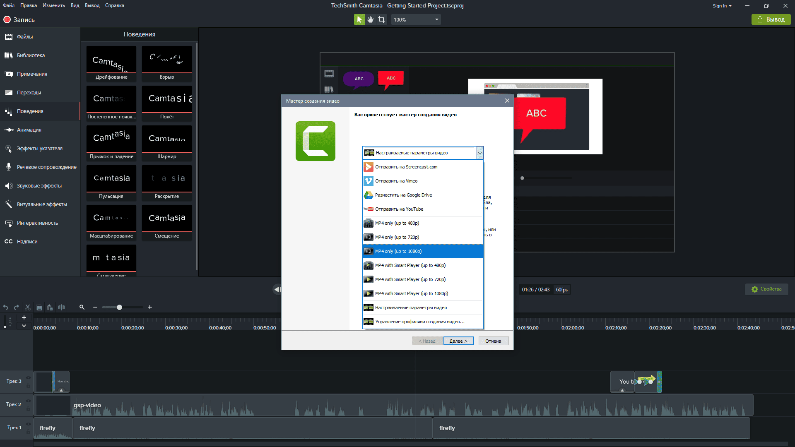The image size is (795, 447).
Task: Select the gsp-video clip on Трек 2
Action: (393, 405)
